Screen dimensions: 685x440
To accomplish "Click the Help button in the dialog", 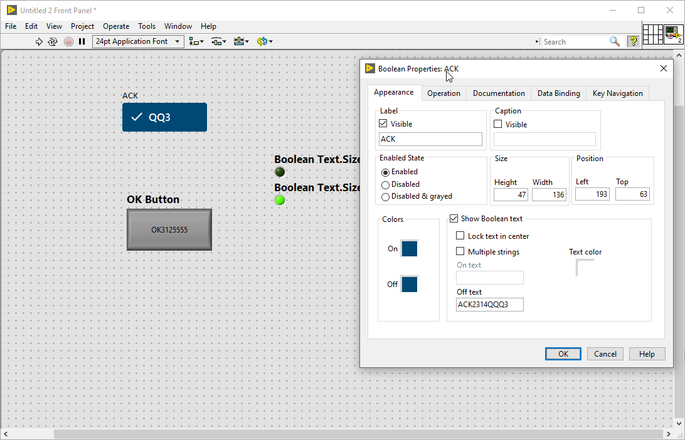I will pos(647,354).
